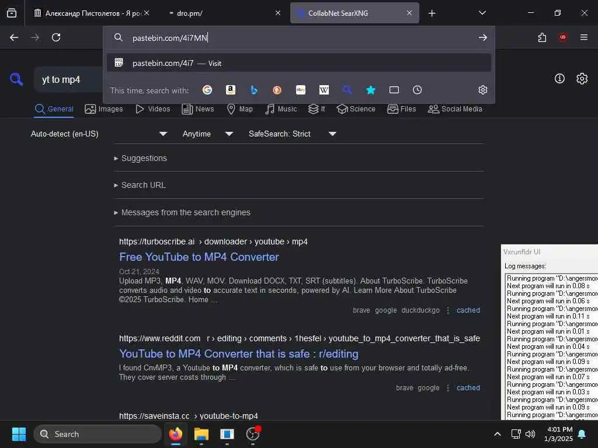Screen dimensions: 598x448
Task: Click the Google search engine icon
Action: pos(207,90)
